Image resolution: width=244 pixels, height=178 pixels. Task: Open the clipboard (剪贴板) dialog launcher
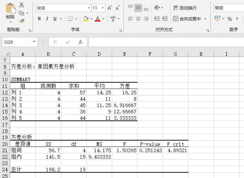pos(30,31)
